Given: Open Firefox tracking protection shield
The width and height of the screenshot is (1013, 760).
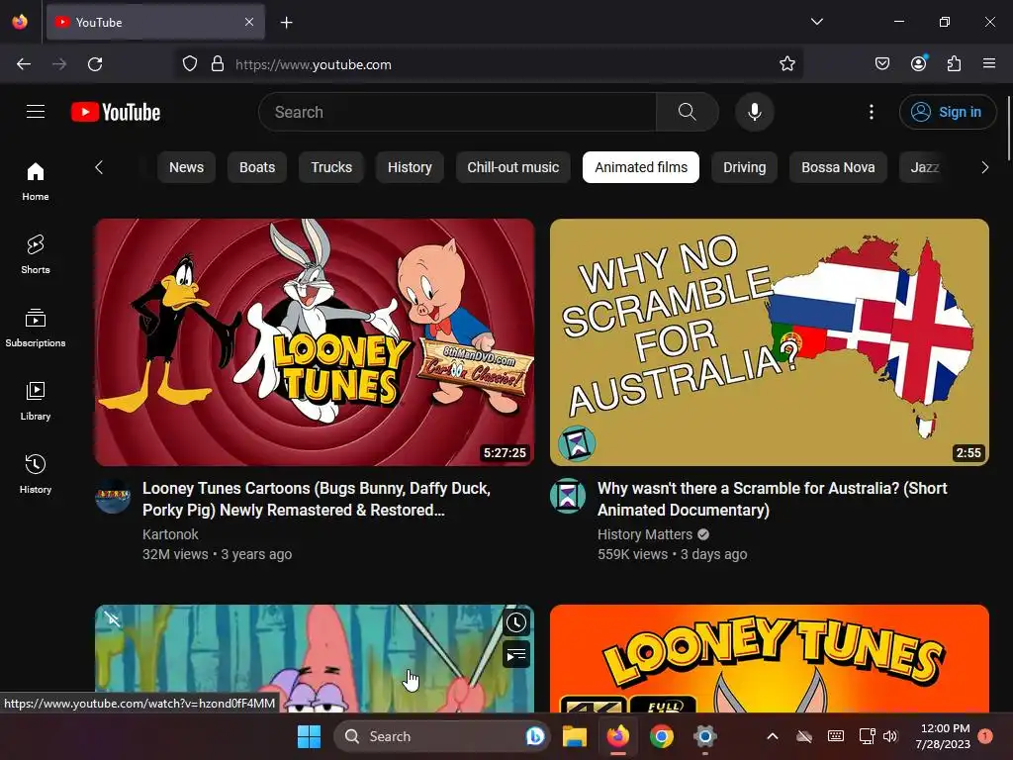Looking at the screenshot, I should tap(189, 64).
